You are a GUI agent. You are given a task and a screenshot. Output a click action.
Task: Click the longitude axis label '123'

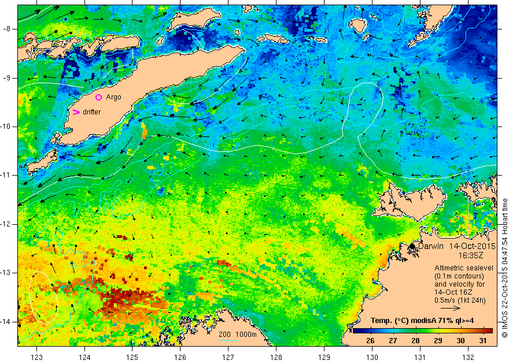coord(36,357)
